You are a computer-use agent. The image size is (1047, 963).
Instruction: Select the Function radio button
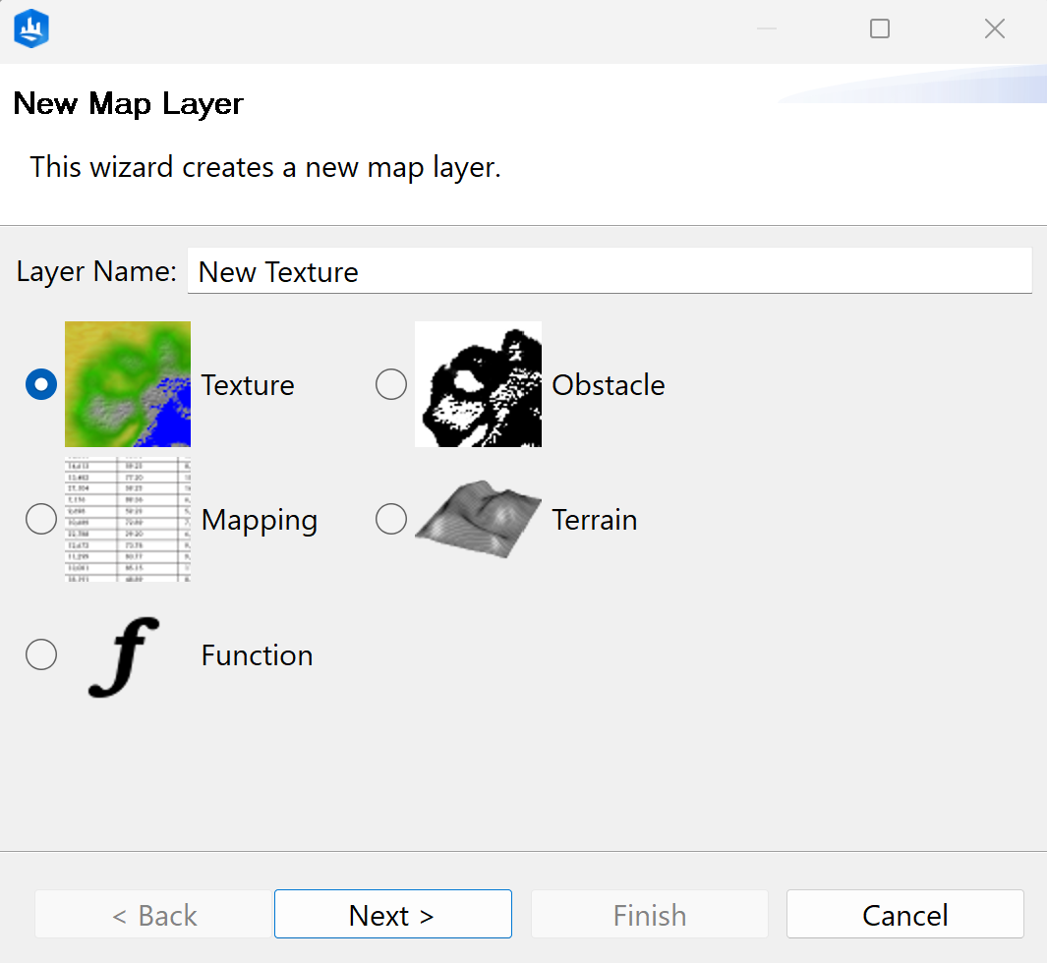pos(40,654)
